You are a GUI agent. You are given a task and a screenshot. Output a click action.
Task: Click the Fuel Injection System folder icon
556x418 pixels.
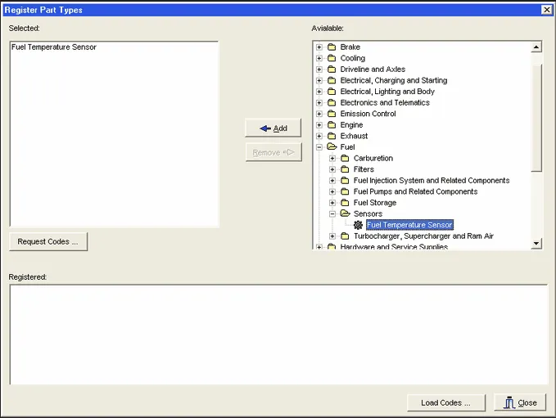click(345, 180)
